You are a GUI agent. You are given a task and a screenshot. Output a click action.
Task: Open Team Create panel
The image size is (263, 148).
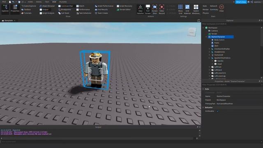[x=102, y=13]
